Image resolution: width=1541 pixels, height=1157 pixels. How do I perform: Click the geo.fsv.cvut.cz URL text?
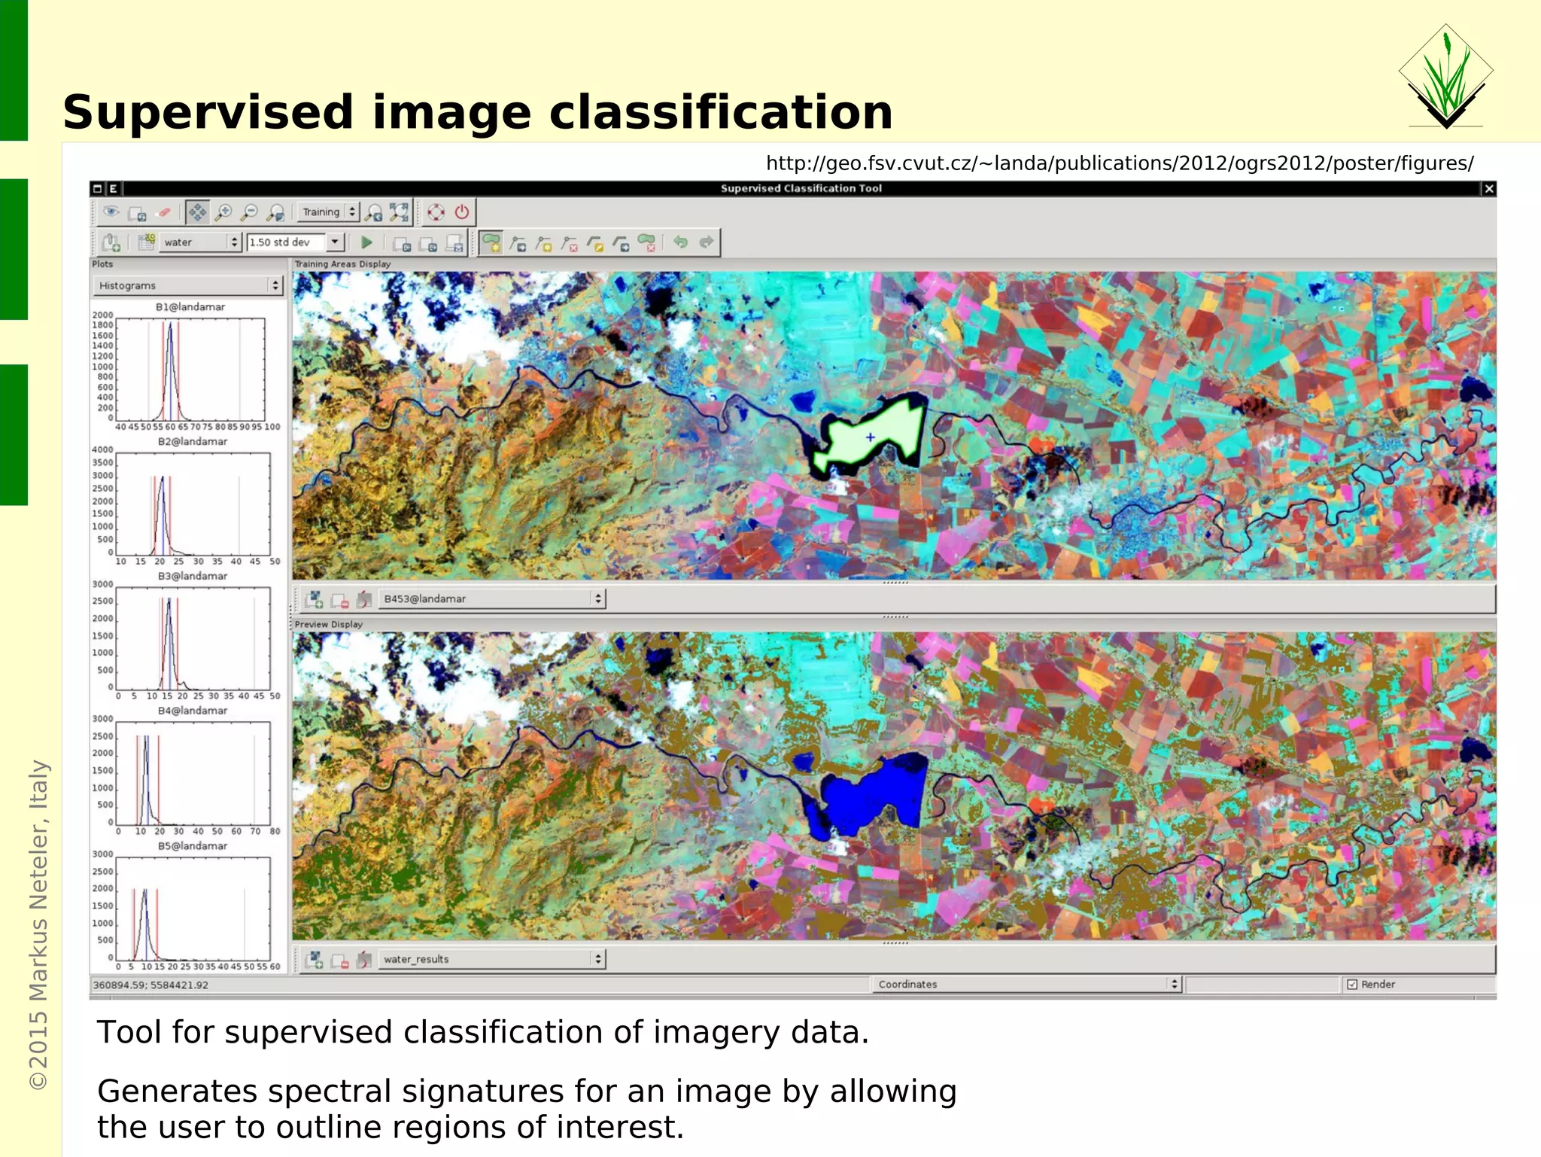pos(1120,163)
